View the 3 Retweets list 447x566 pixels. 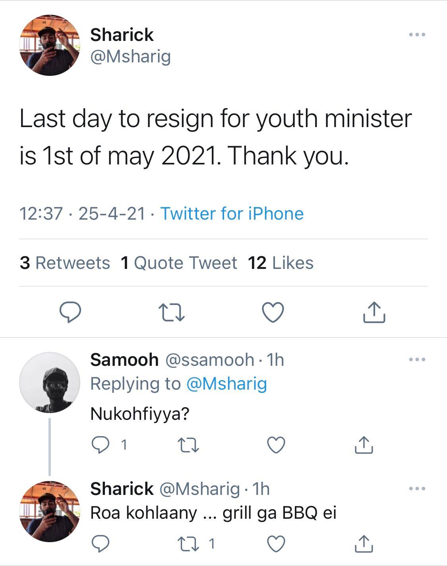point(65,263)
